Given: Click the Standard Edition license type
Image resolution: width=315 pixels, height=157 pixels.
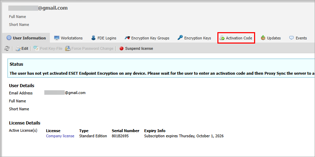Looking at the screenshot, I should click(93, 136).
